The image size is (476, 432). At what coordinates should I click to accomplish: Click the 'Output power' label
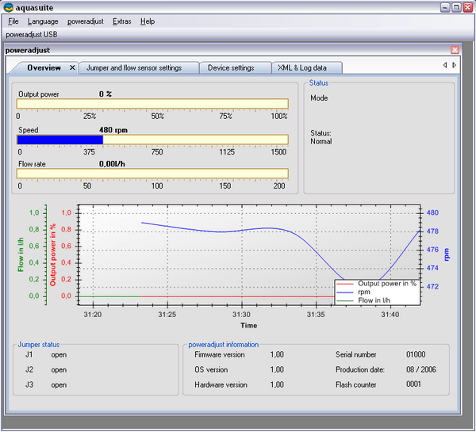(x=39, y=94)
